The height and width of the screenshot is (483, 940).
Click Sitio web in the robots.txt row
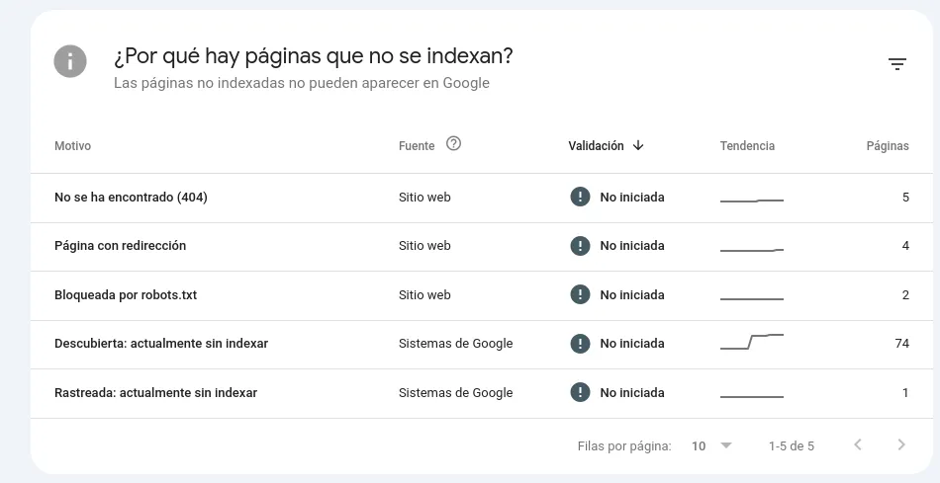424,294
